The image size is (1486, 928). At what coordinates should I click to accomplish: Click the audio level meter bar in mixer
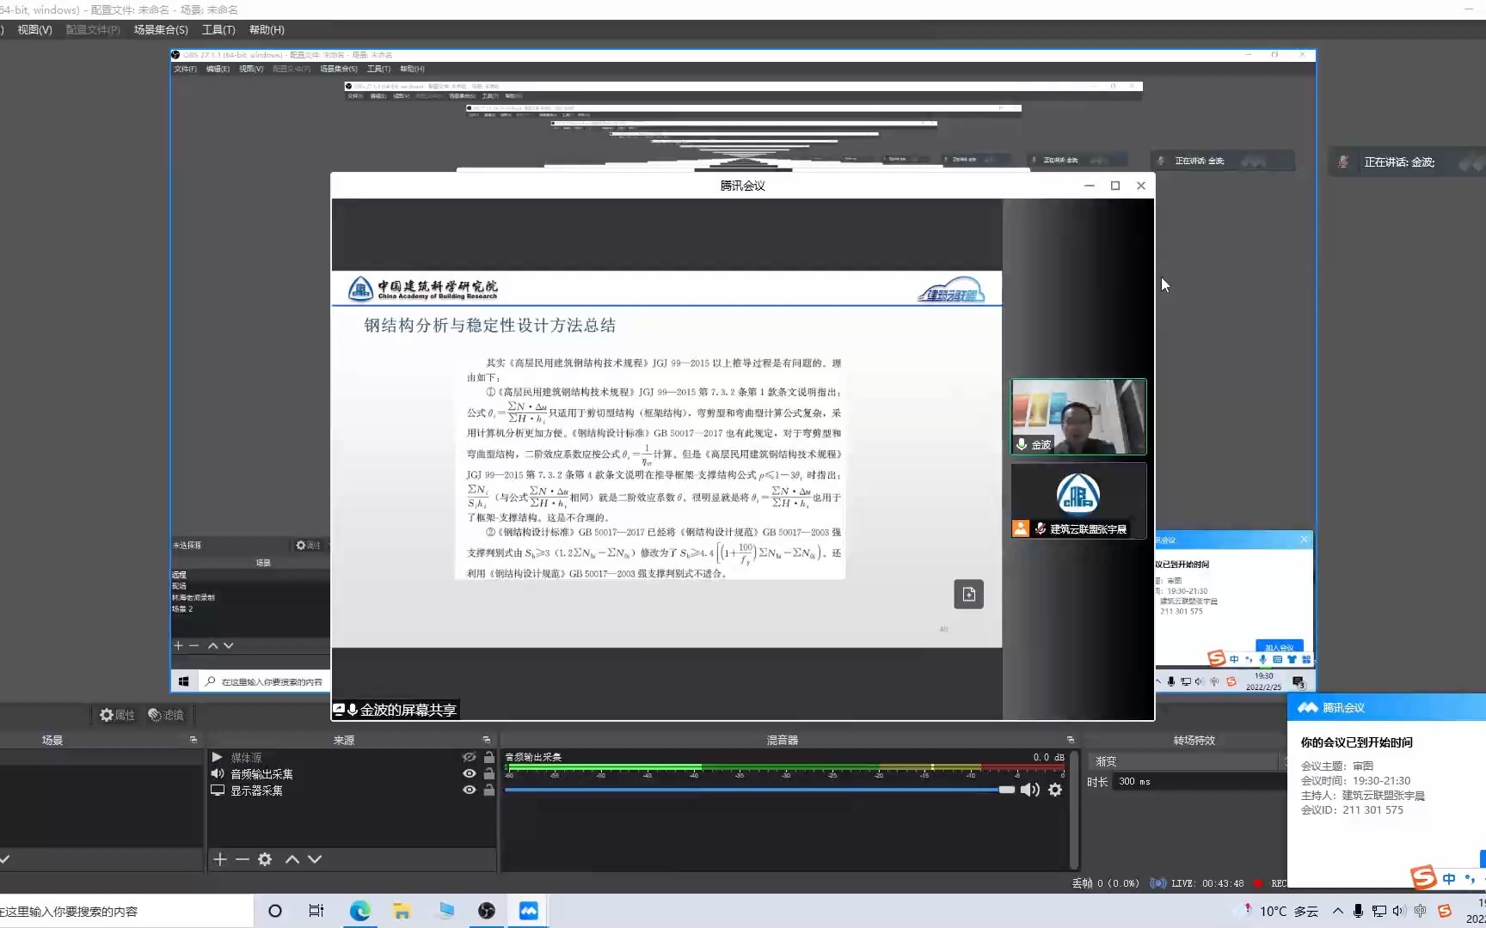[x=785, y=767]
